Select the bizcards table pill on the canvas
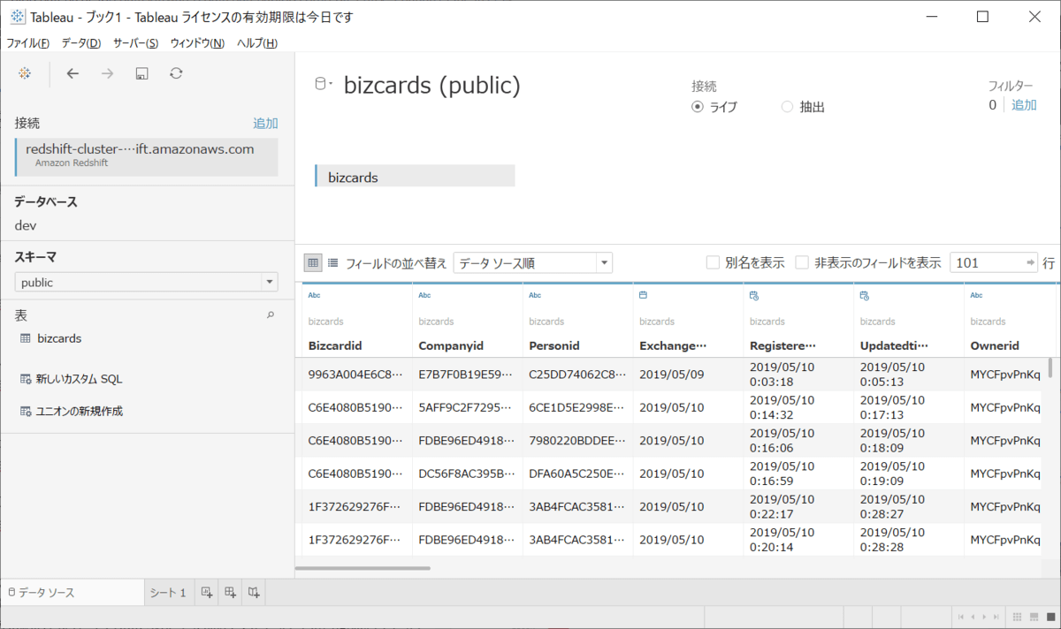The image size is (1061, 629). click(415, 177)
